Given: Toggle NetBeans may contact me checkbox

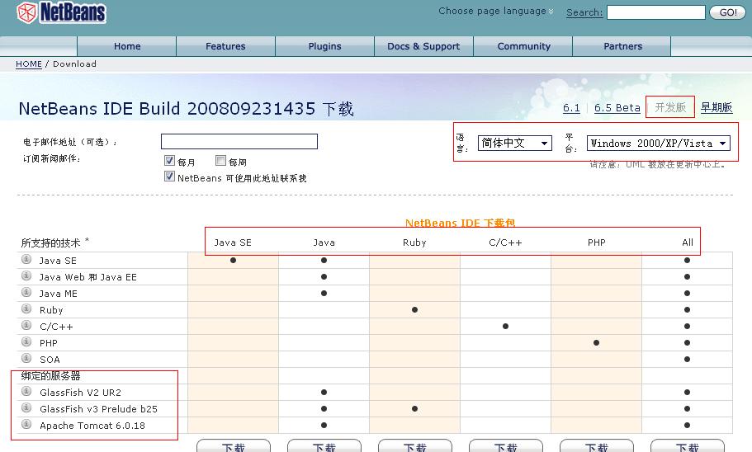Looking at the screenshot, I should point(169,177).
